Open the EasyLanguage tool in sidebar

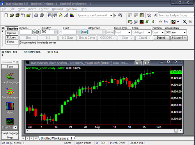[10, 76]
